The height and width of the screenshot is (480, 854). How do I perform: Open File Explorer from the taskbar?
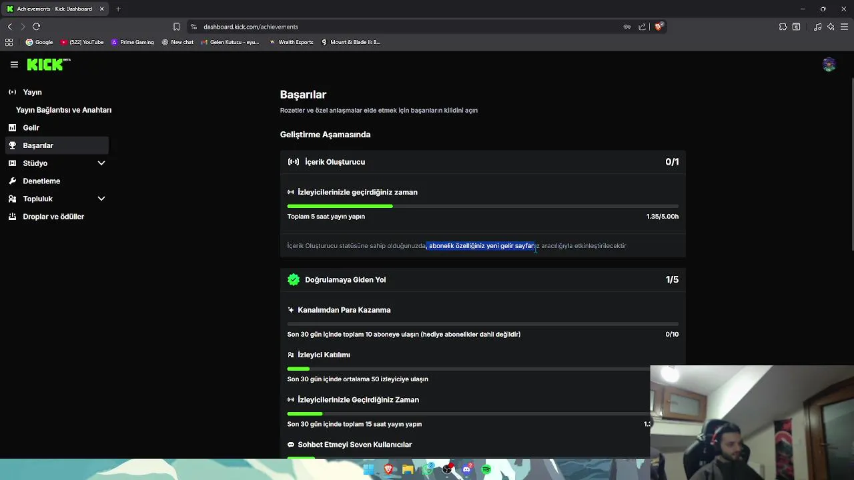click(408, 469)
